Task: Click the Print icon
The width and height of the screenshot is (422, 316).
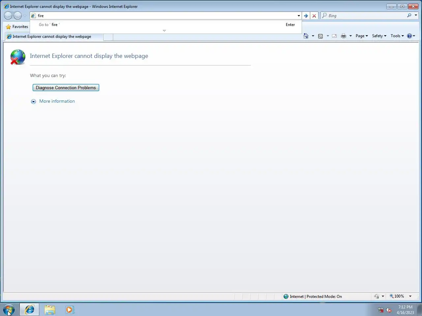Action: click(344, 36)
